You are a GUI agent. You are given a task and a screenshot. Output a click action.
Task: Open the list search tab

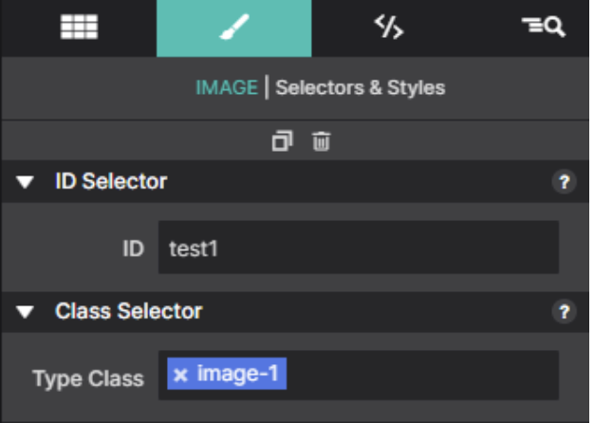tap(543, 28)
